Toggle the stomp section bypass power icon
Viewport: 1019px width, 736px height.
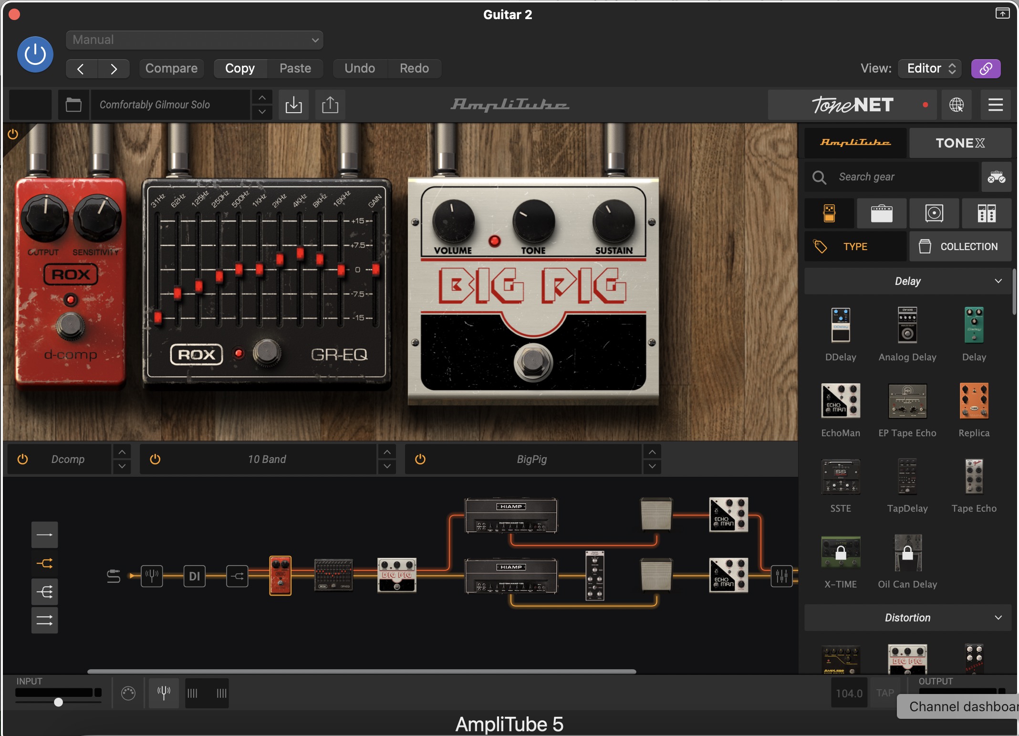(x=13, y=134)
